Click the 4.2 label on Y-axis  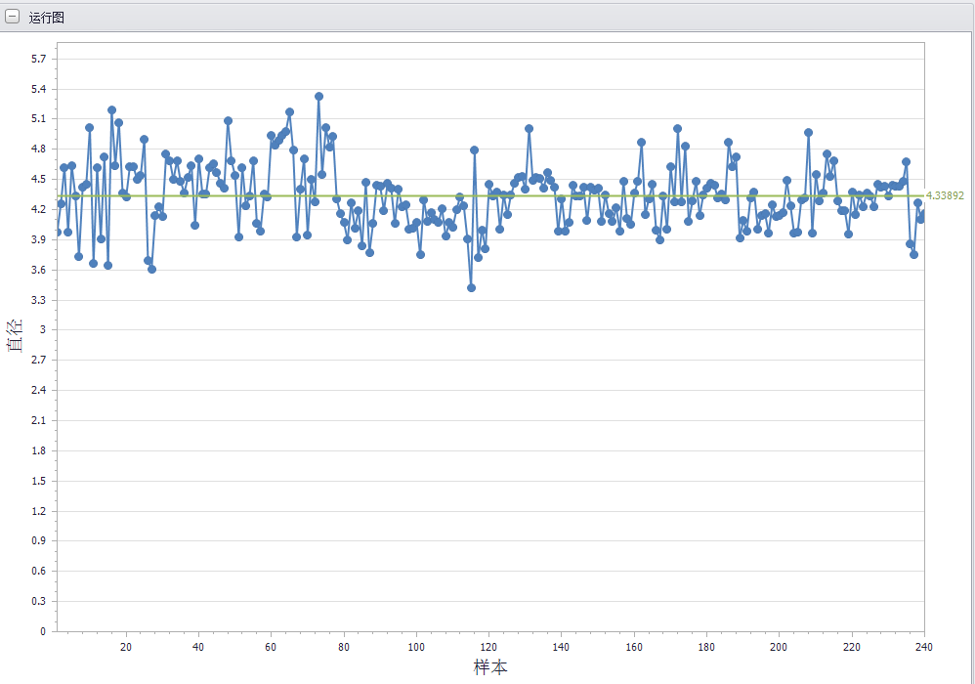coord(38,209)
